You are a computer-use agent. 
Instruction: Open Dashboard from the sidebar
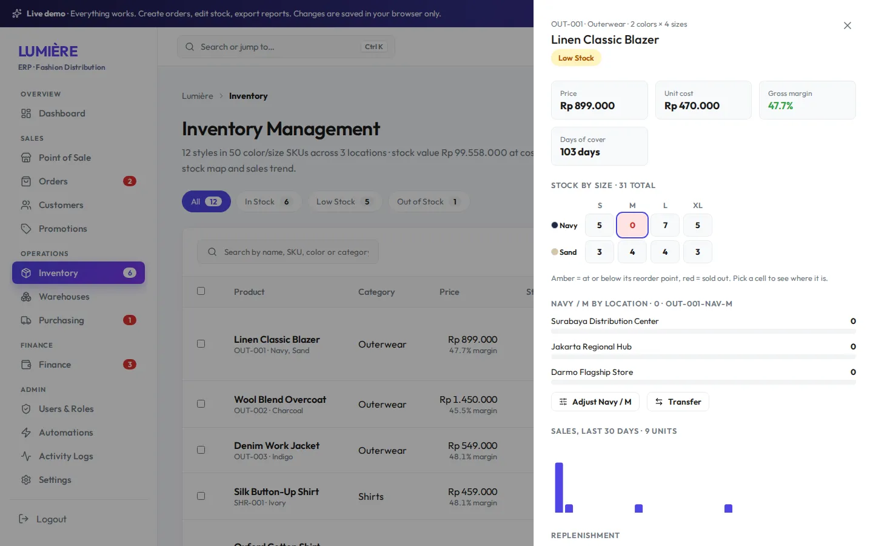[78, 113]
